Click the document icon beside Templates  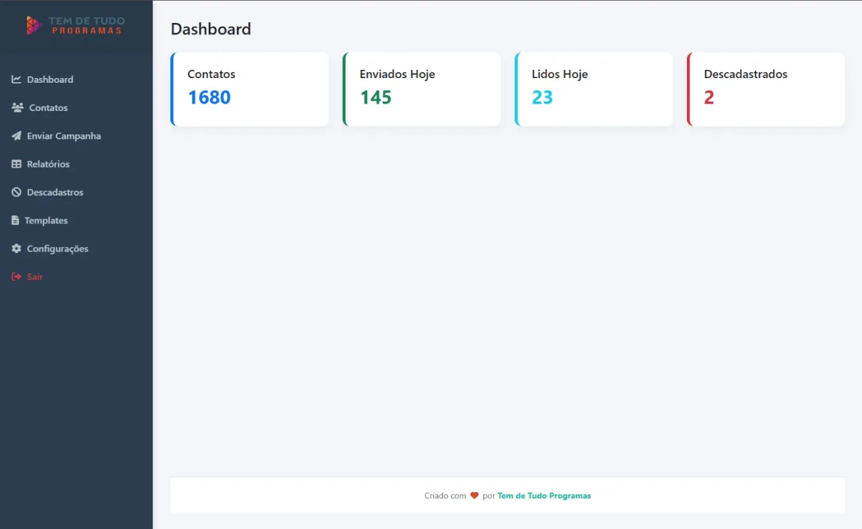click(15, 221)
